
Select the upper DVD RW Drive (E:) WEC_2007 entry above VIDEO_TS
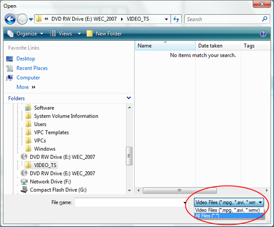(x=63, y=157)
